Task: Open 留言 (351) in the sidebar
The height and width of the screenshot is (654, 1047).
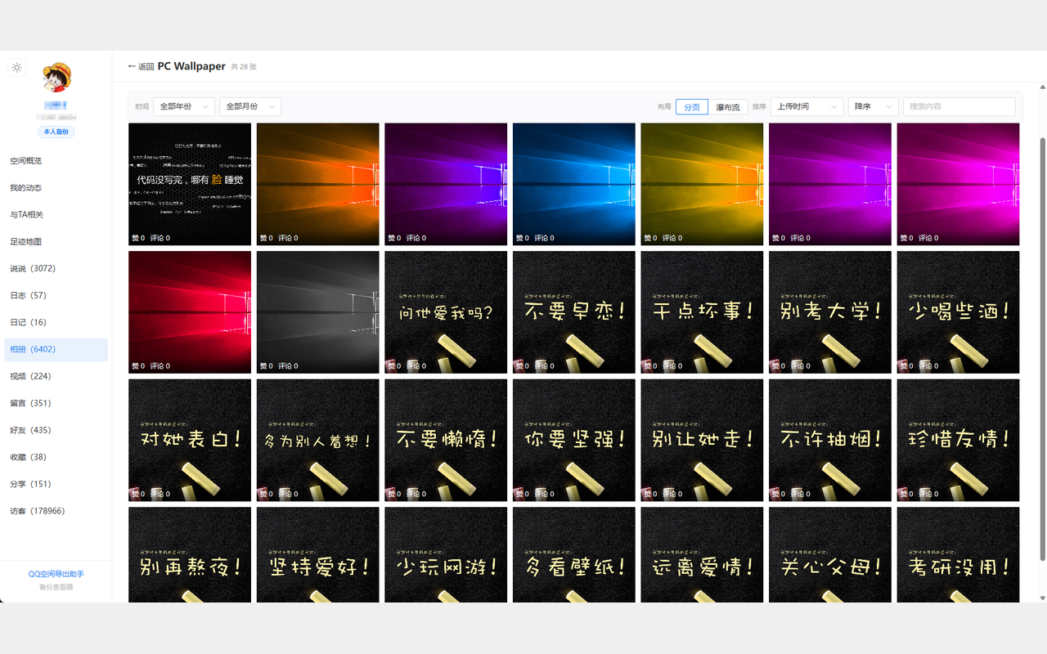Action: click(x=56, y=404)
